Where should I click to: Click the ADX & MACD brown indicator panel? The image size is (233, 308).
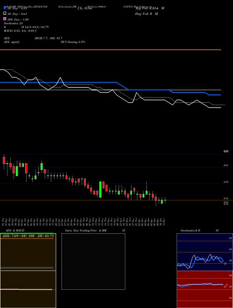click(28, 271)
